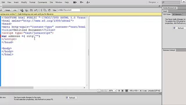
Task: Click the File Management icon
Action: [31, 10]
